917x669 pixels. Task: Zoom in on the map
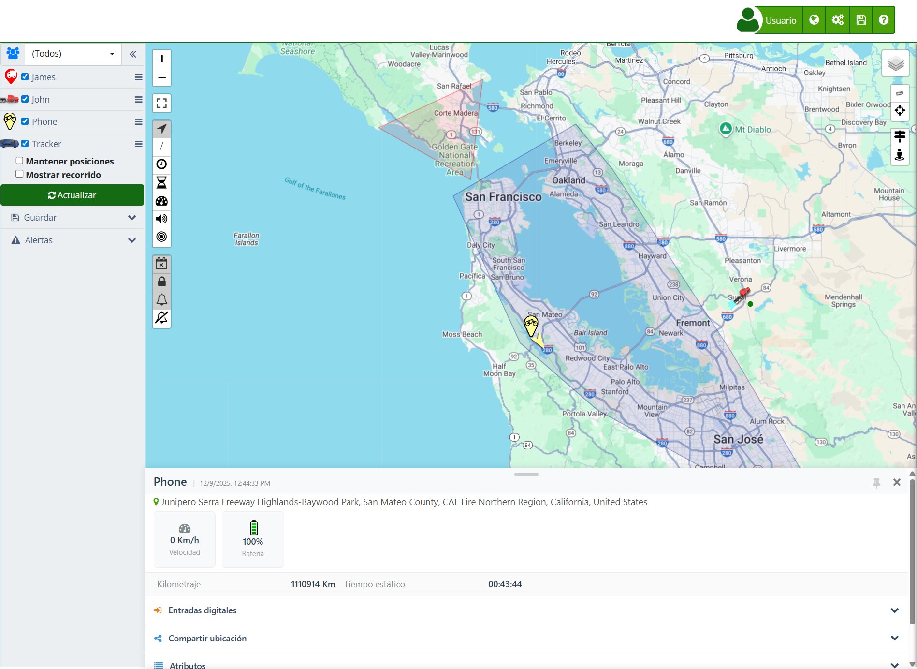(x=161, y=59)
